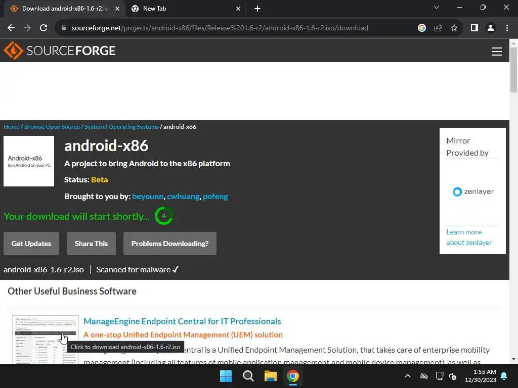The image size is (518, 388).
Task: Open the SourceForge hamburger menu
Action: coord(497,52)
